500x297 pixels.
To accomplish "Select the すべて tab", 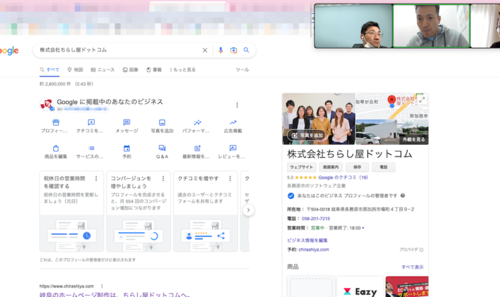I will click(x=49, y=70).
